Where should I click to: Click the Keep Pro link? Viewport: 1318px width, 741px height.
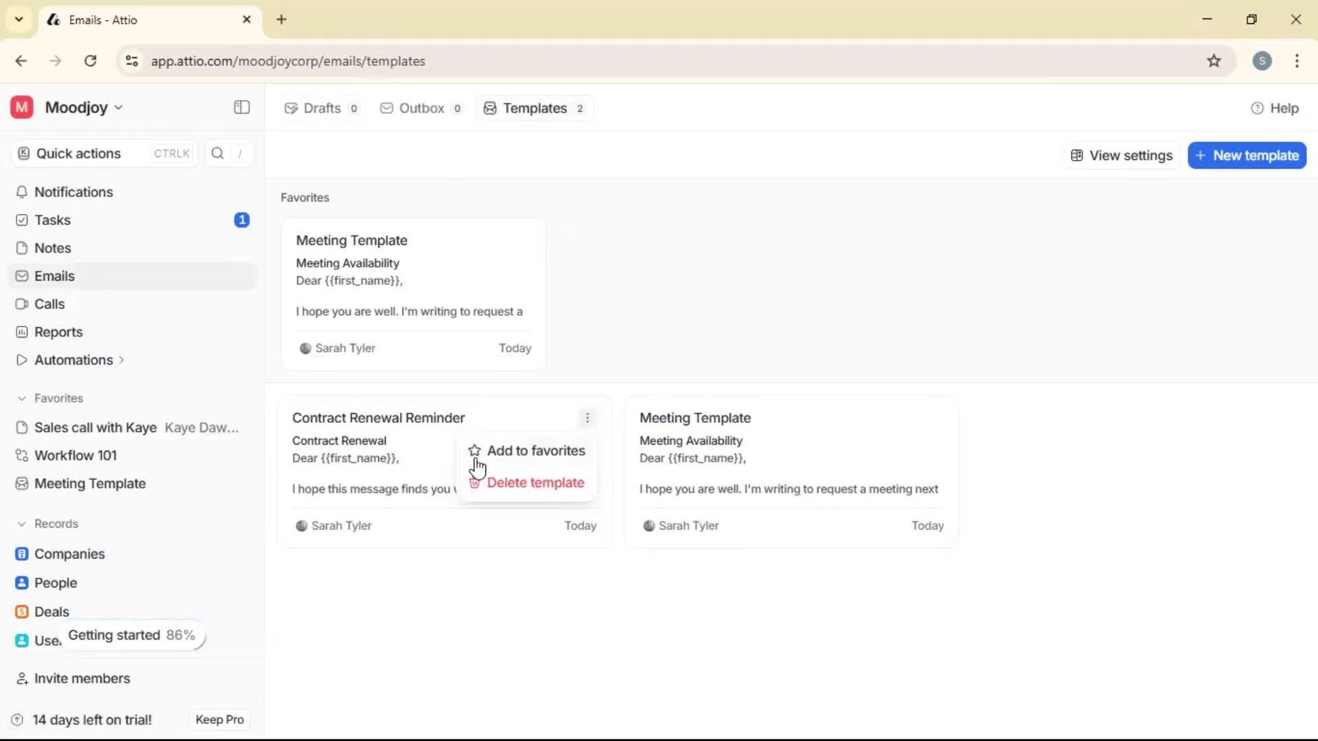[219, 719]
